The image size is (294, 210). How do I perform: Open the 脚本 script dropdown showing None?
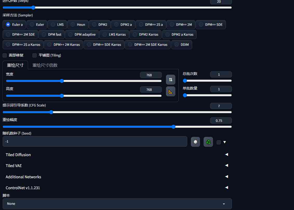[117, 203]
